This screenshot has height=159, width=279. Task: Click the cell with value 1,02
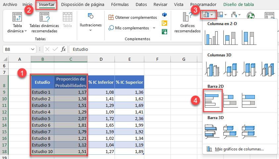click(x=101, y=138)
